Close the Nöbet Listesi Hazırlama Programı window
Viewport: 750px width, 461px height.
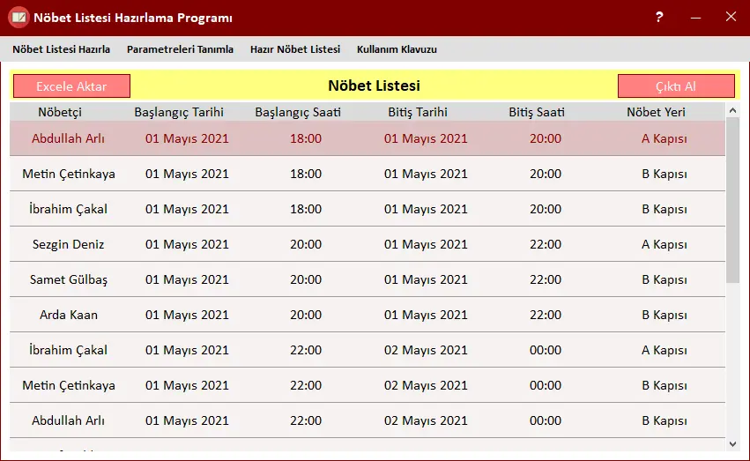pyautogui.click(x=731, y=17)
